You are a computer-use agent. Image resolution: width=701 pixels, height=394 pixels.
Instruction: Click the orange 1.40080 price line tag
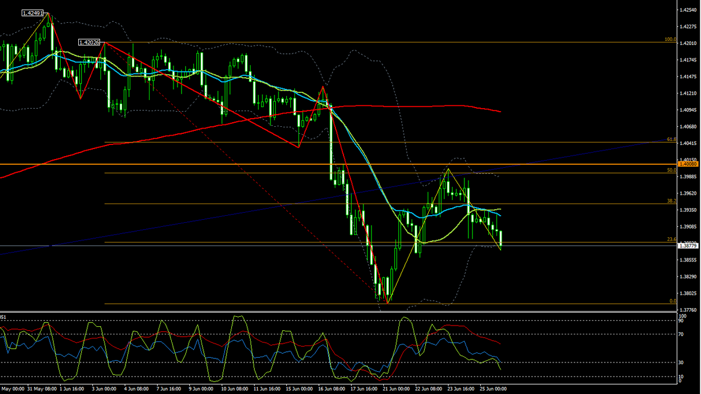pos(688,164)
